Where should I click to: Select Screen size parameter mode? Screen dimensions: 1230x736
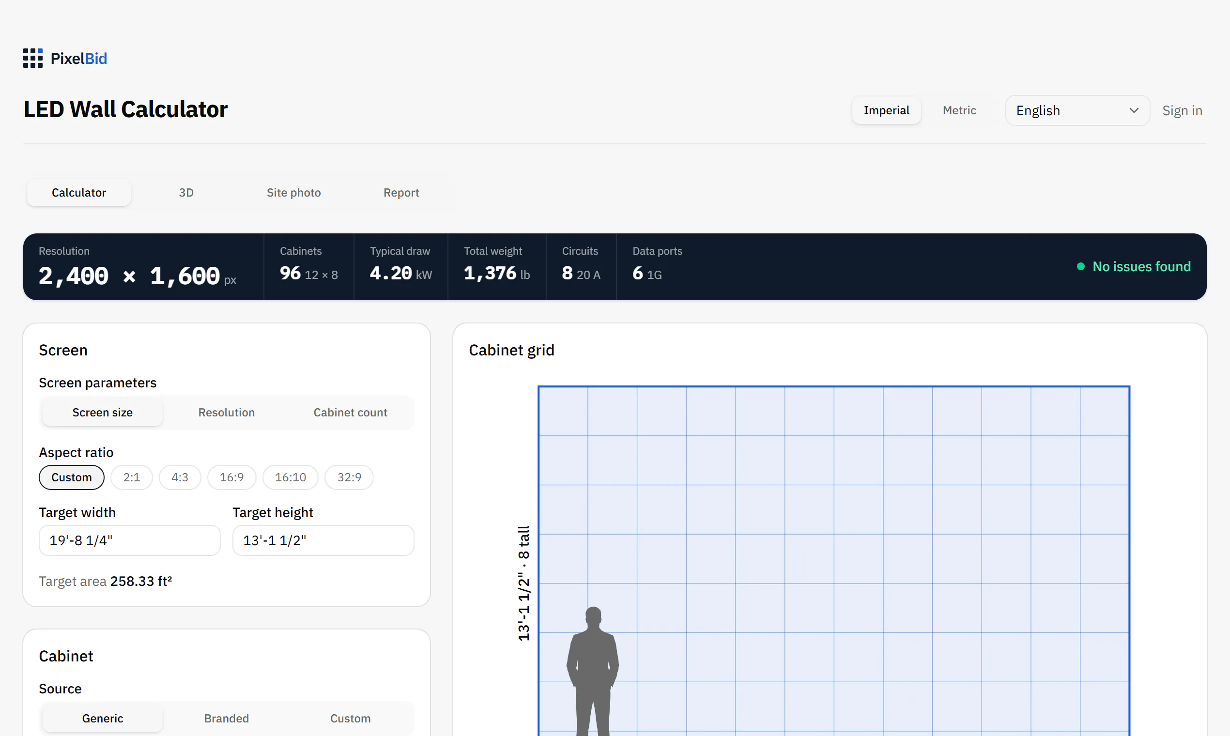(103, 412)
